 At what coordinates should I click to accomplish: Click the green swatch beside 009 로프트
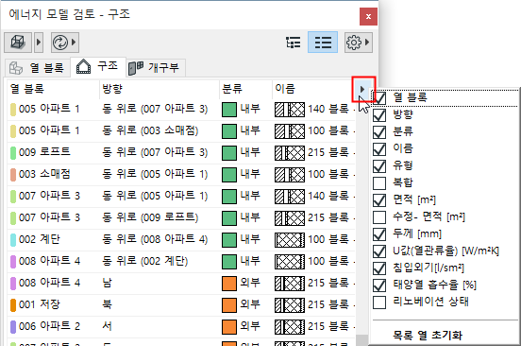pos(13,153)
